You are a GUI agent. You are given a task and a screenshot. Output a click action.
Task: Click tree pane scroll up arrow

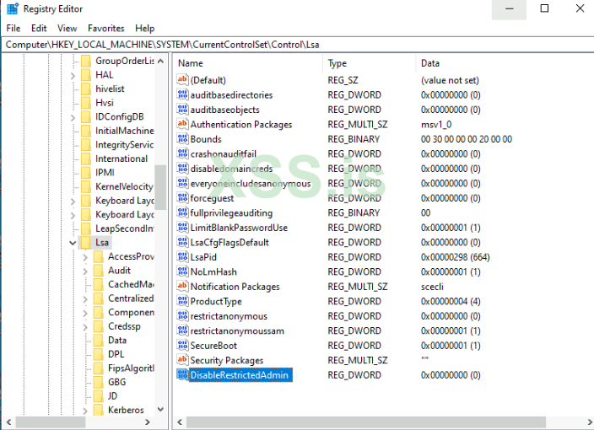(x=160, y=61)
